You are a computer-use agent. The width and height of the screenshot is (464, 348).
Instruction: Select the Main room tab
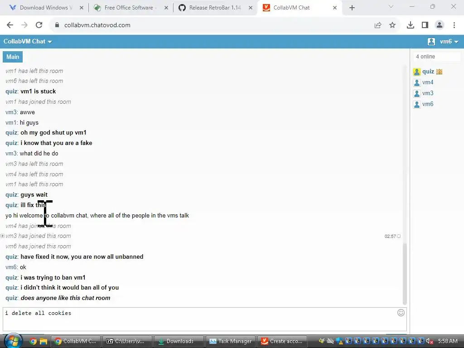[x=13, y=57]
